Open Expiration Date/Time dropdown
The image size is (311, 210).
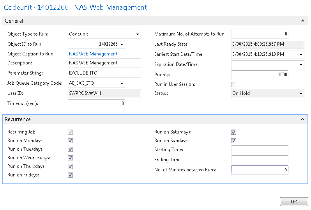(x=301, y=65)
